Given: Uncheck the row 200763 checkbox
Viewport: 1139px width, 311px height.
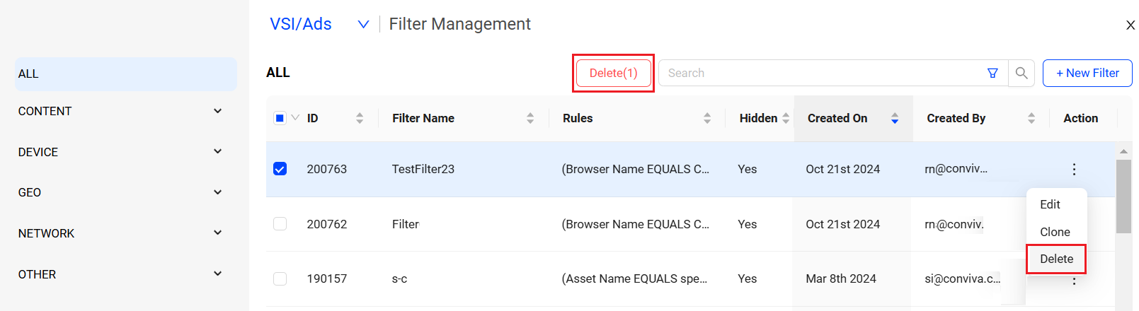Looking at the screenshot, I should [x=280, y=169].
